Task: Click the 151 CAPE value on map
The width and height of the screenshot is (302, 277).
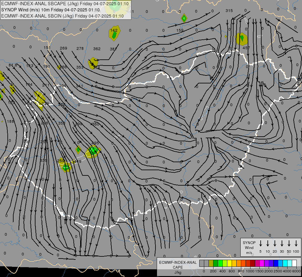Action: coord(47,47)
